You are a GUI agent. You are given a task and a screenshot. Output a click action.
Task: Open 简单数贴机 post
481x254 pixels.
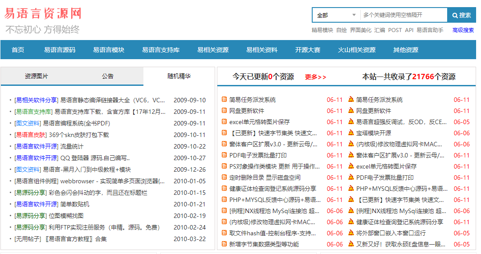[75, 204]
